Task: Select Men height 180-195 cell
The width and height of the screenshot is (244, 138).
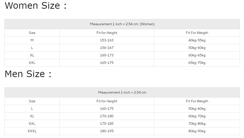Action: pyautogui.click(x=107, y=131)
